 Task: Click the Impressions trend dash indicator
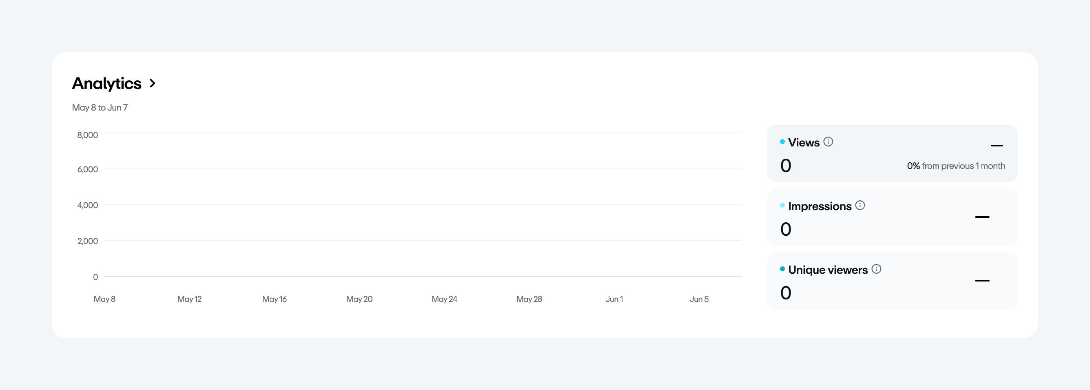tap(981, 217)
